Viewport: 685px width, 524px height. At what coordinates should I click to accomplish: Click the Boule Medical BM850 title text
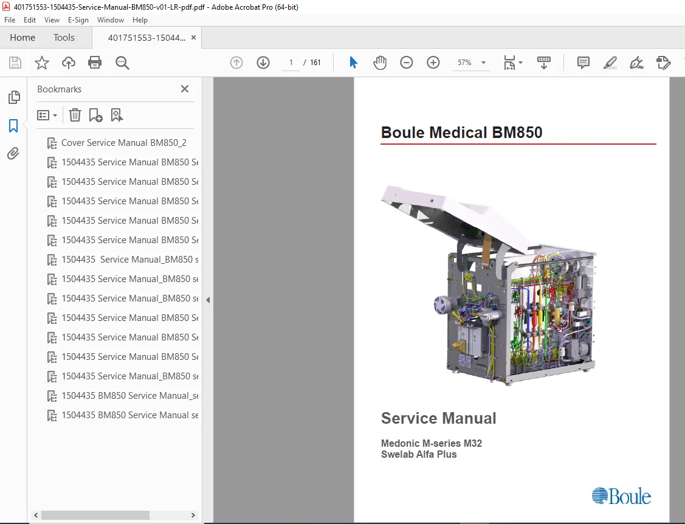coord(461,133)
